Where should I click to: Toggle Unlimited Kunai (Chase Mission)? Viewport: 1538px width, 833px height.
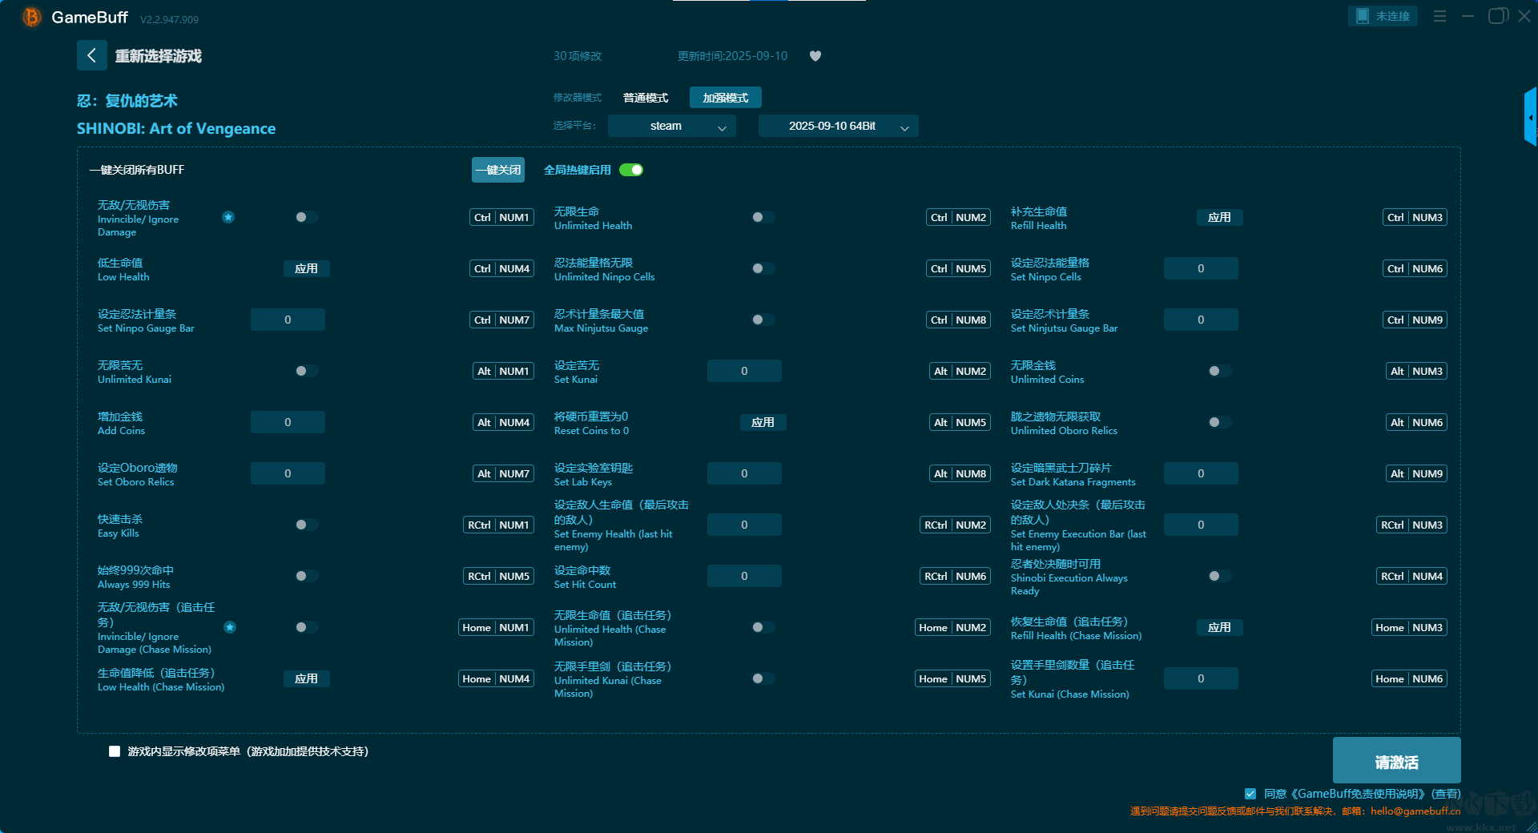[x=763, y=678]
